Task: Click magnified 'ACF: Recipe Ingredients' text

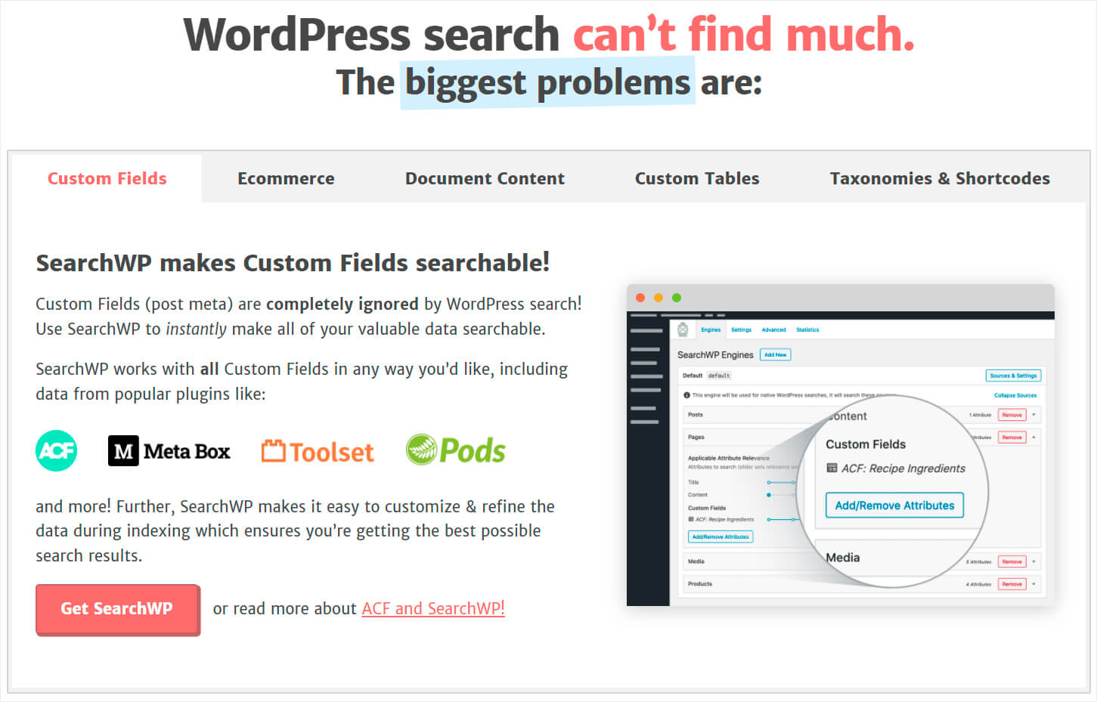Action: point(903,469)
